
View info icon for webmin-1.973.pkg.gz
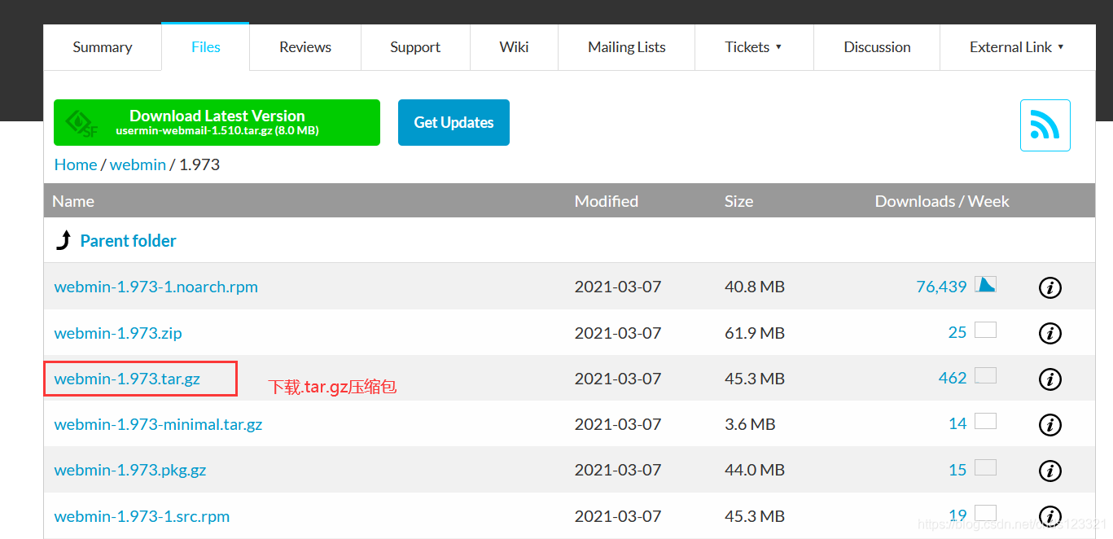point(1050,471)
